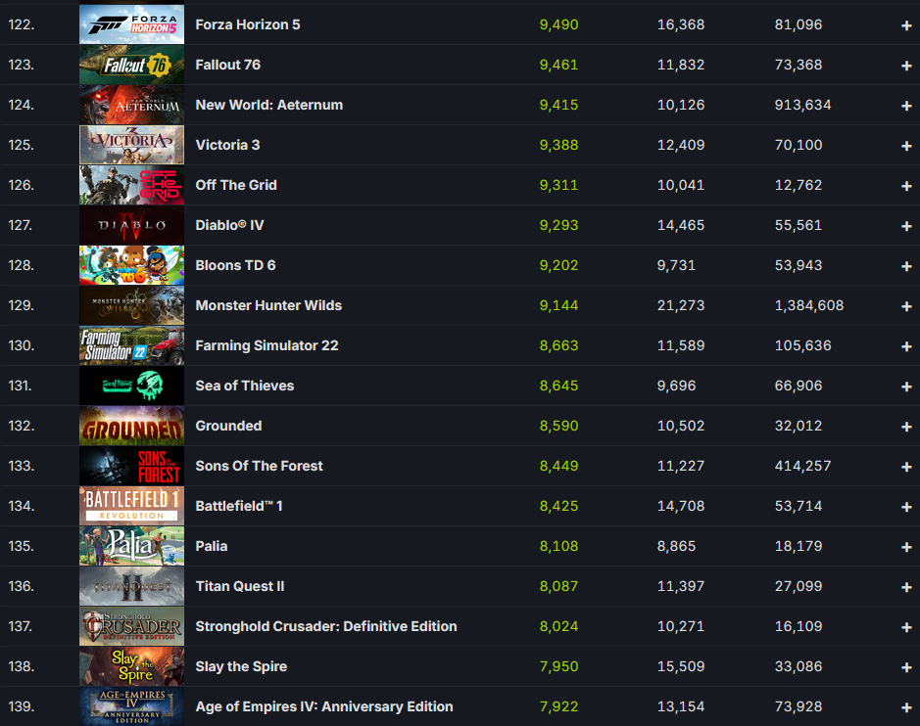This screenshot has width=920, height=726.
Task: Click the plus icon for Monster Hunter Wilds
Action: (x=906, y=306)
